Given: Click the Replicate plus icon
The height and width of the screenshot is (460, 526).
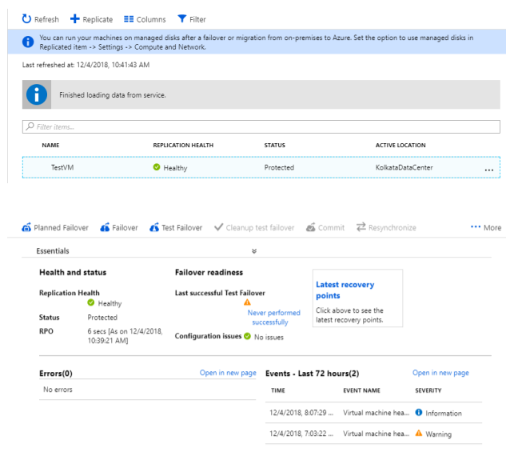Looking at the screenshot, I should pyautogui.click(x=75, y=19).
